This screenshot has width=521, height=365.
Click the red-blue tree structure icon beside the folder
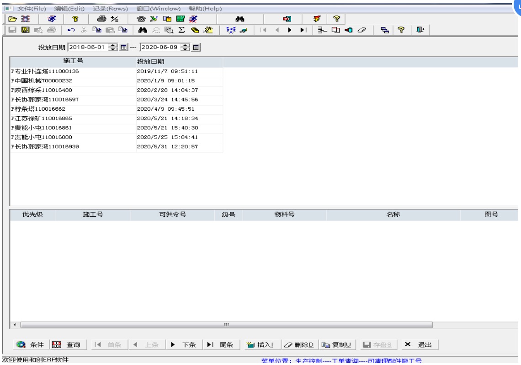[26, 19]
